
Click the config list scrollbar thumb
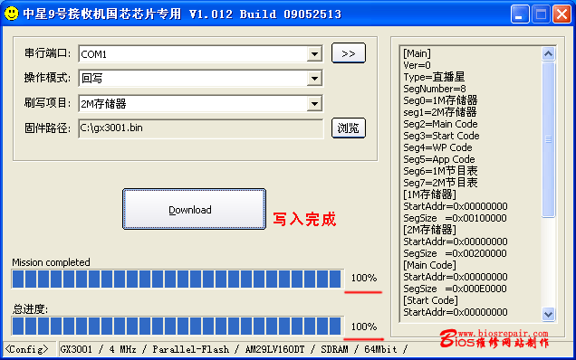coord(549,140)
